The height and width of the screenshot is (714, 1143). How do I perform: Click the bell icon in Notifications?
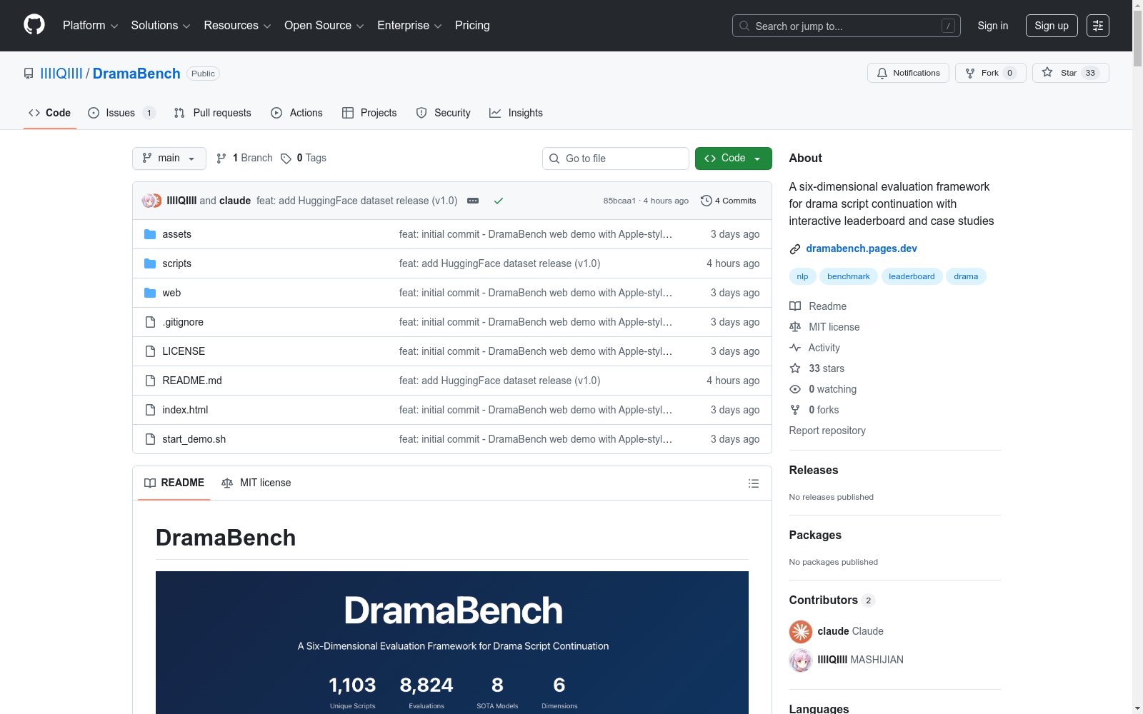(x=882, y=73)
